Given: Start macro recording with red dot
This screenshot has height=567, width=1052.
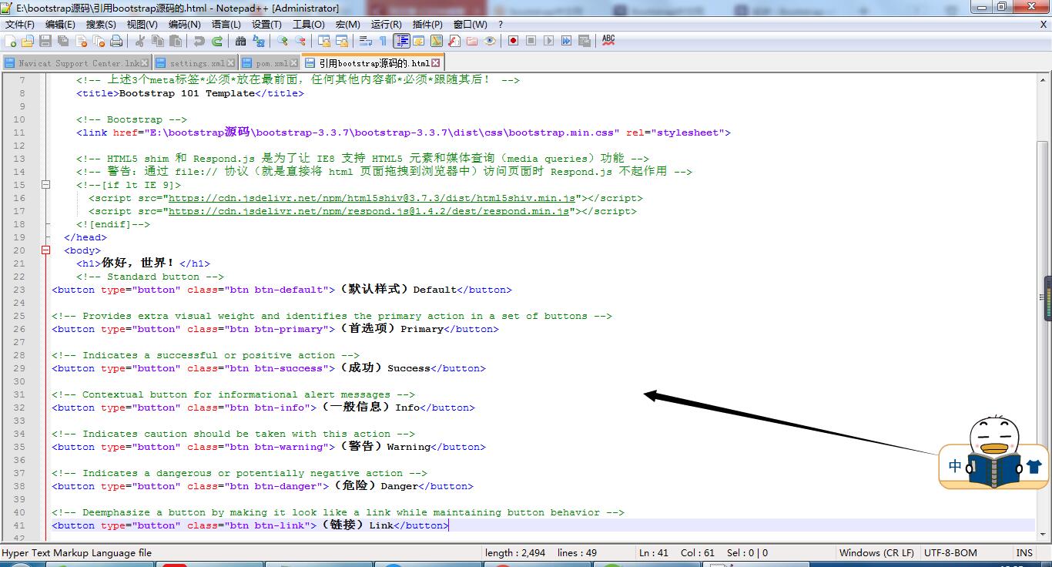Looking at the screenshot, I should 513,41.
